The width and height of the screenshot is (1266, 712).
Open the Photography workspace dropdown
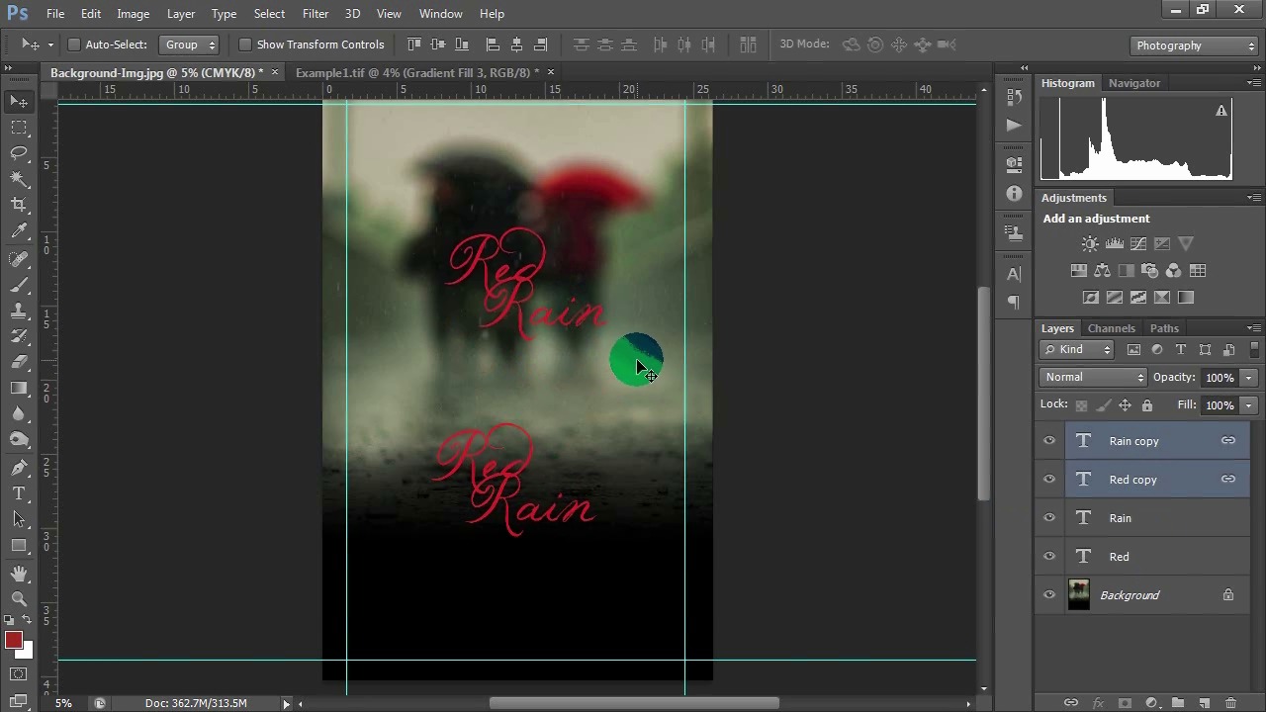[1195, 45]
